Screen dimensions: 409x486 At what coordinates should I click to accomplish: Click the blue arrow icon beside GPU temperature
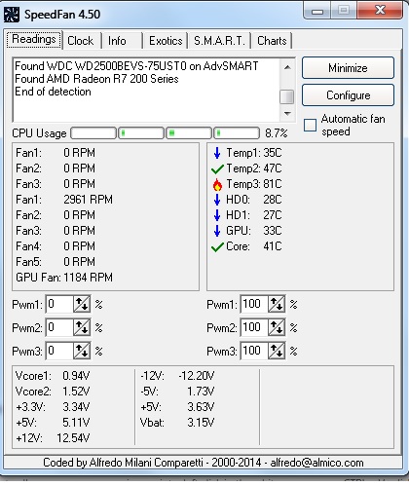217,231
